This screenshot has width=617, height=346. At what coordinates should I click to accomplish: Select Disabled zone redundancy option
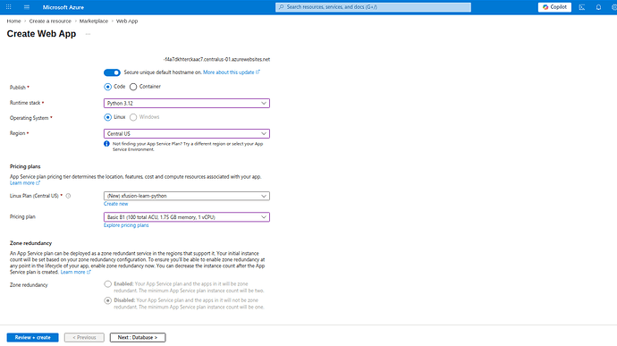(x=107, y=300)
